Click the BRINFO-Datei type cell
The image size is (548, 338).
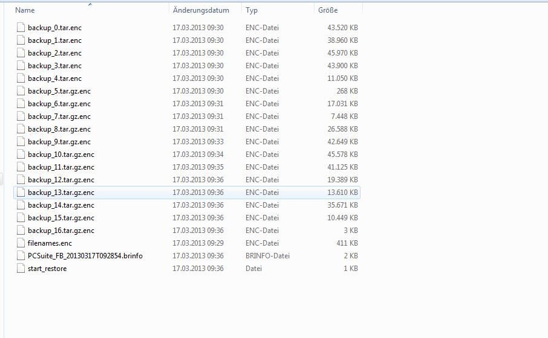click(267, 256)
